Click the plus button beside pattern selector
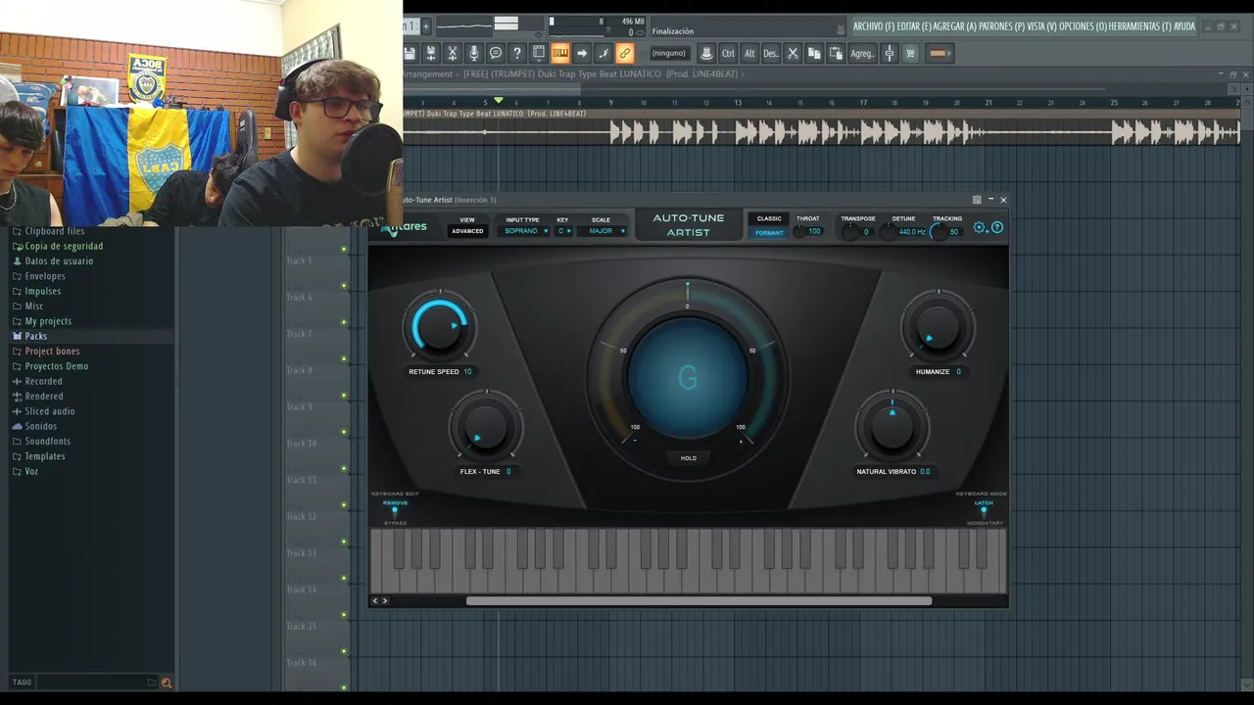This screenshot has height=705, width=1254. click(x=426, y=26)
